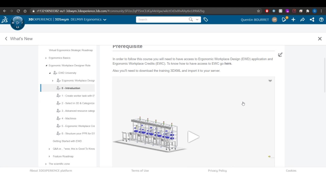Open the video options chevron menu

click(270, 81)
